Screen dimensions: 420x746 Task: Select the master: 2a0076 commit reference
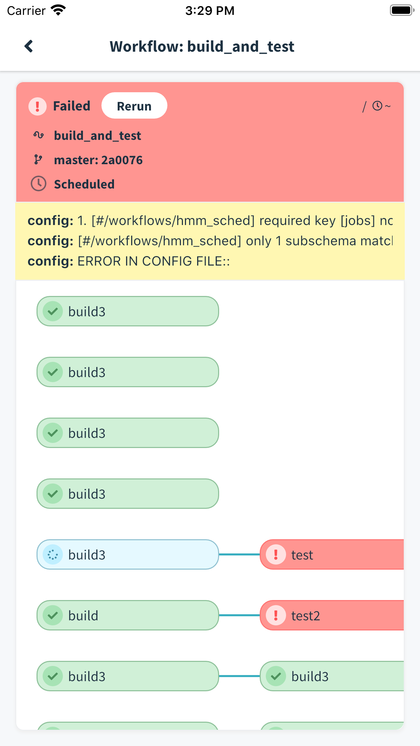click(98, 160)
